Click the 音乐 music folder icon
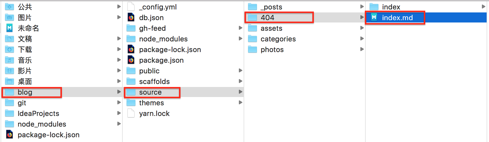The image size is (489, 142). coord(9,60)
